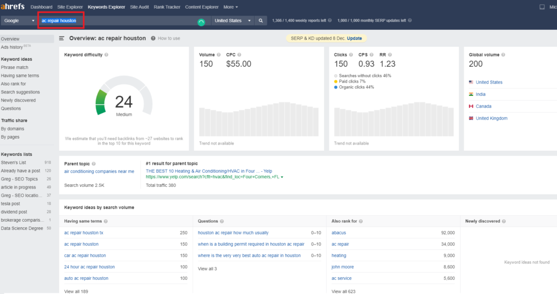
Task: Open the United States country dropdown
Action: click(233, 21)
